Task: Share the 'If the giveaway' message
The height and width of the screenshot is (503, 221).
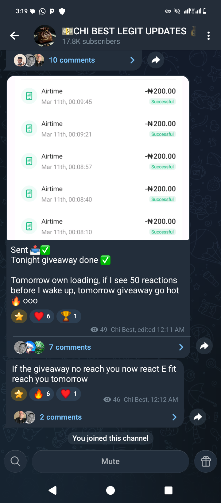Action: 198,417
